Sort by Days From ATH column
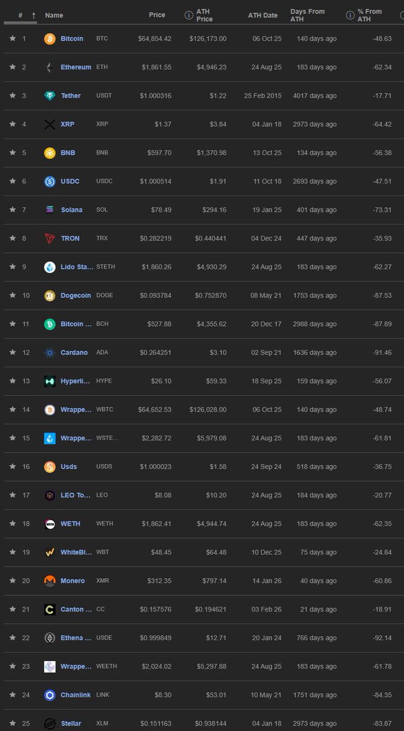The height and width of the screenshot is (731, 404). pyautogui.click(x=308, y=15)
